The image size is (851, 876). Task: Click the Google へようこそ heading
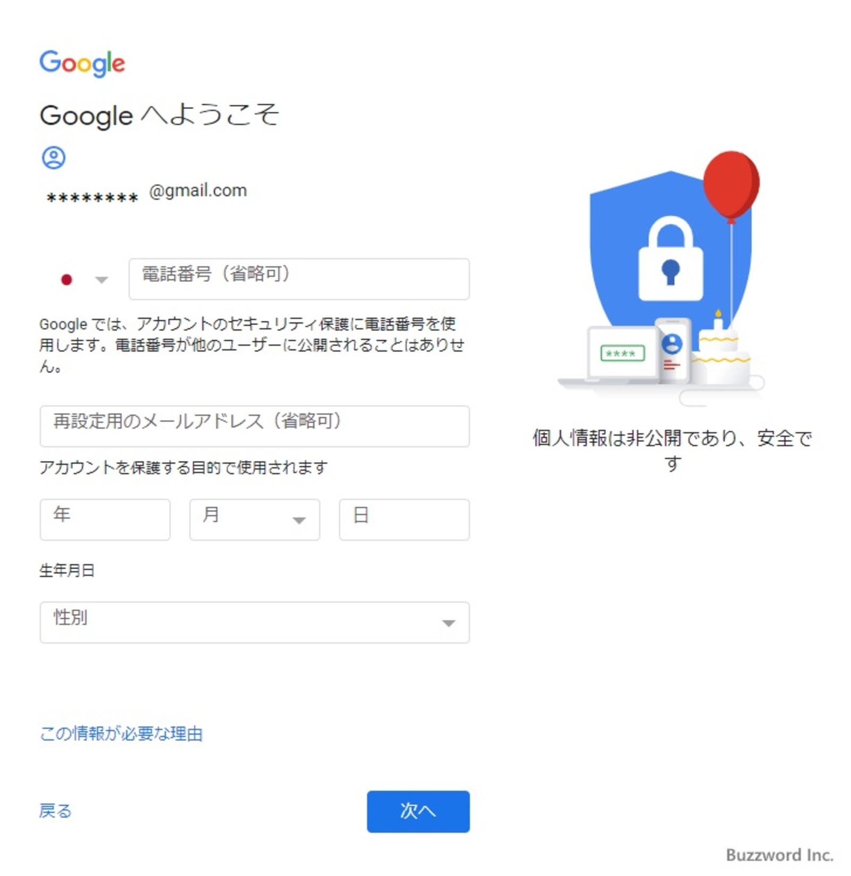click(x=159, y=115)
